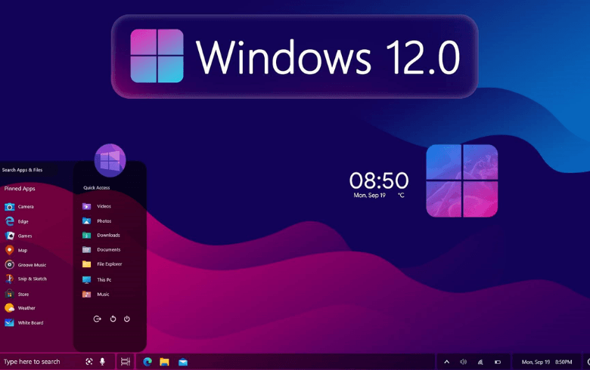Click the network icon in system tray
The height and width of the screenshot is (370, 590).
click(480, 362)
